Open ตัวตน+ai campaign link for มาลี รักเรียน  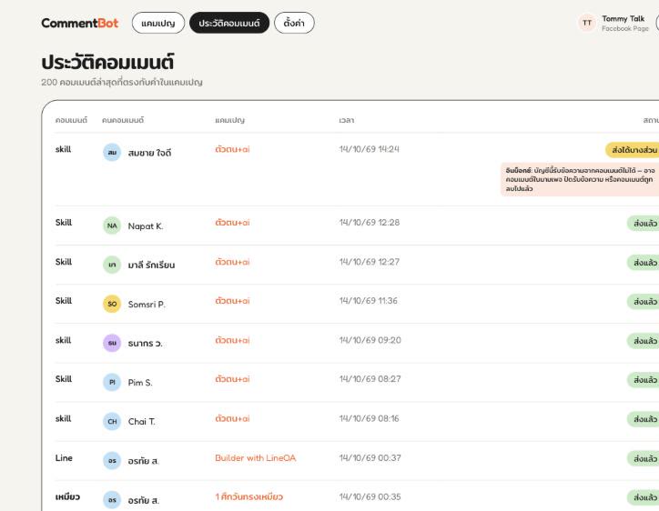pos(232,262)
